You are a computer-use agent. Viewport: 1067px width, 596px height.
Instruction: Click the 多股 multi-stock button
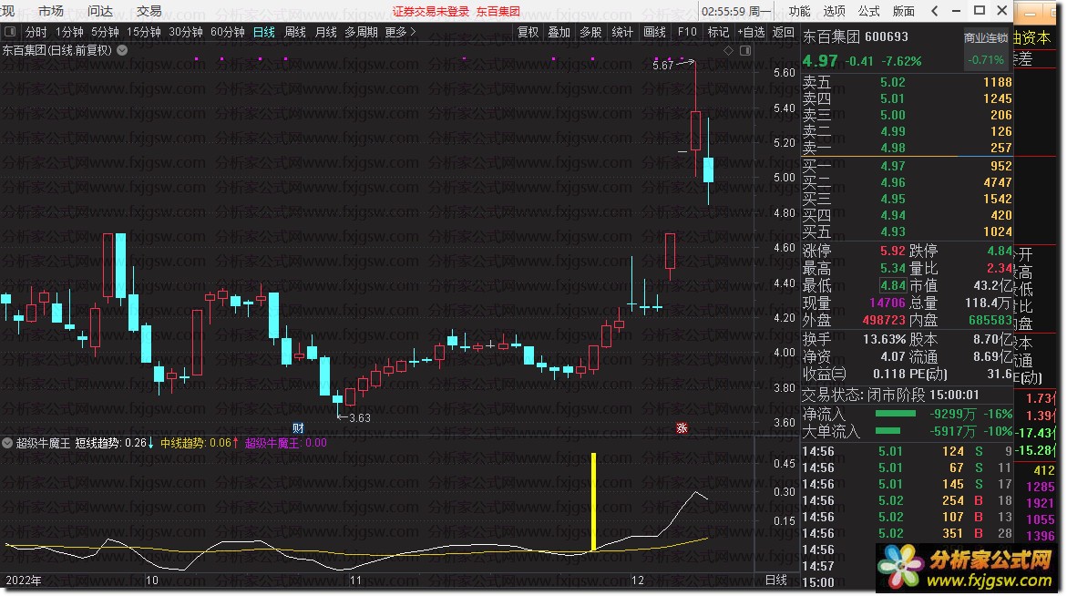point(590,32)
